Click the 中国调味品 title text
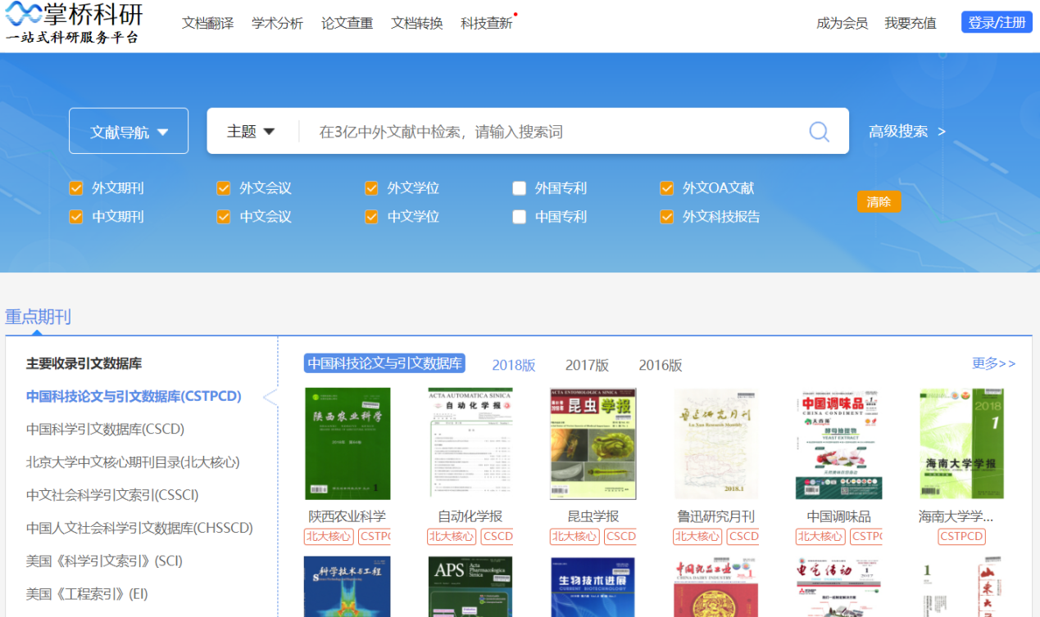1040x617 pixels. coord(839,516)
